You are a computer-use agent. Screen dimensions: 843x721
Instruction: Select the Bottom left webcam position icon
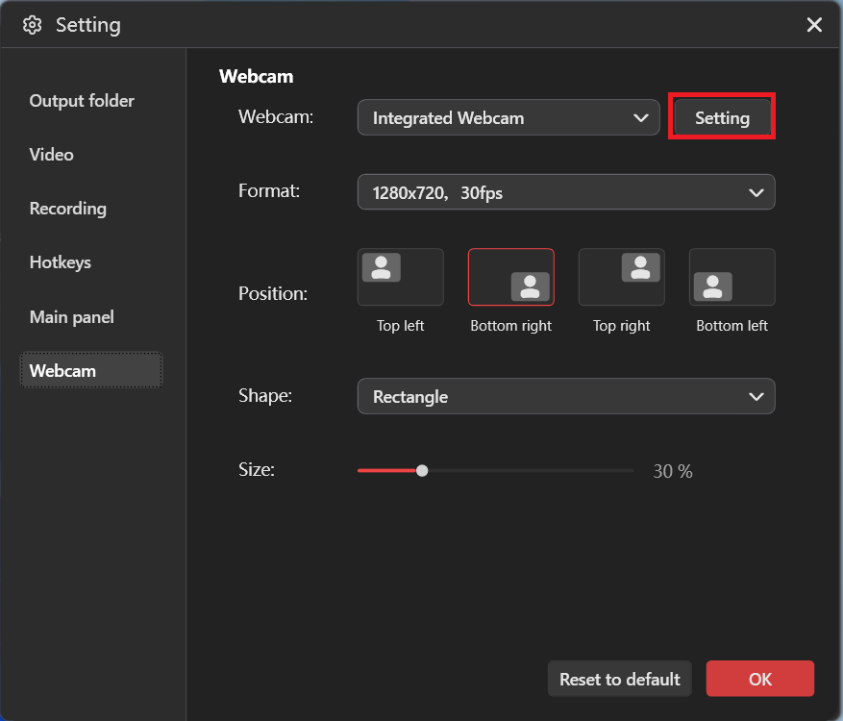731,276
